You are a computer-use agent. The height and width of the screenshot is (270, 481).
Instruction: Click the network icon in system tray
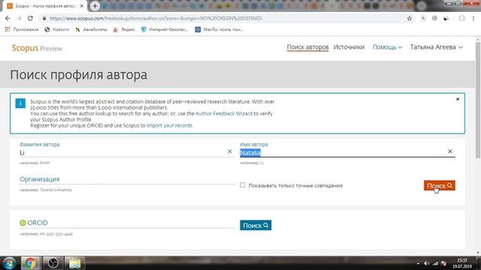click(435, 263)
